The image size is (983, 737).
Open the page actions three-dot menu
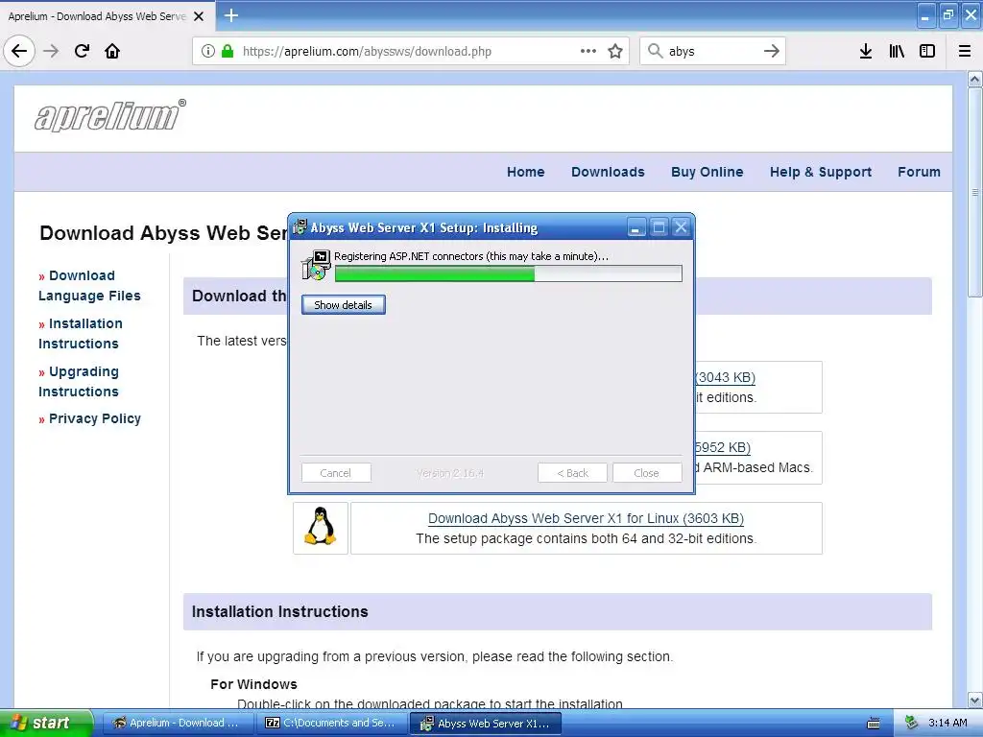point(588,51)
